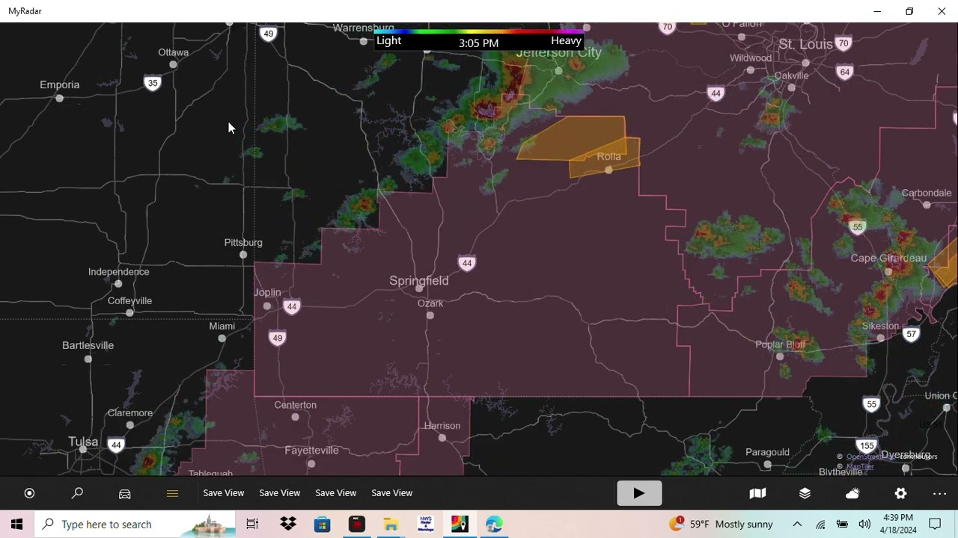Click the Windows taskbar search box
This screenshot has width=958, height=538.
135,525
